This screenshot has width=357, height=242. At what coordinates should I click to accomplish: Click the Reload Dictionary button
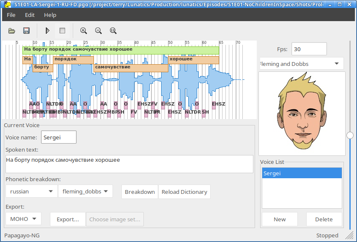[x=184, y=192]
